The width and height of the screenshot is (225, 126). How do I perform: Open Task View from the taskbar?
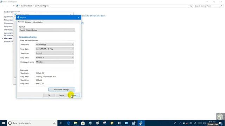point(61,123)
